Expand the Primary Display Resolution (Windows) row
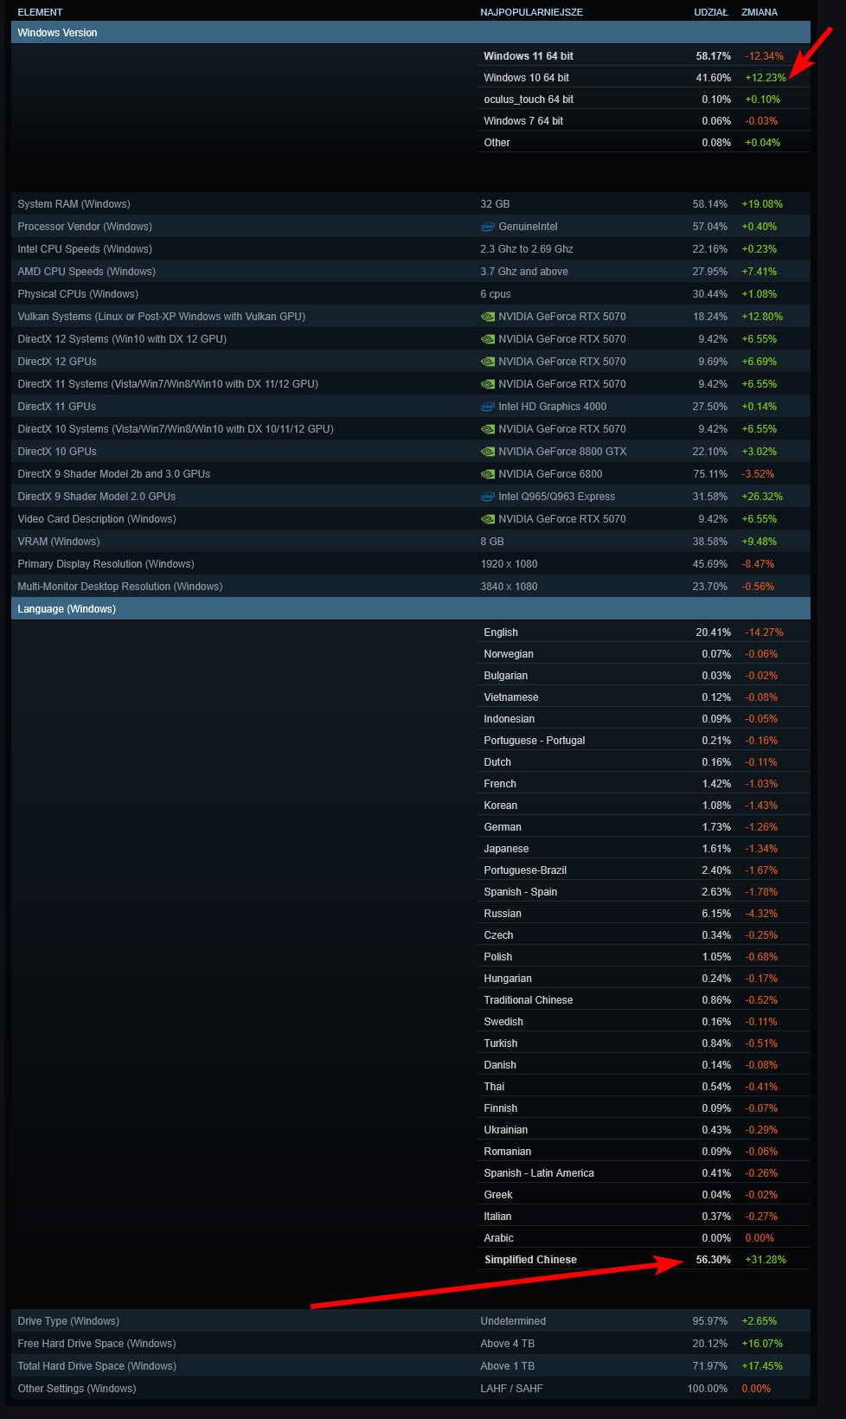This screenshot has width=846, height=1419. (411, 564)
